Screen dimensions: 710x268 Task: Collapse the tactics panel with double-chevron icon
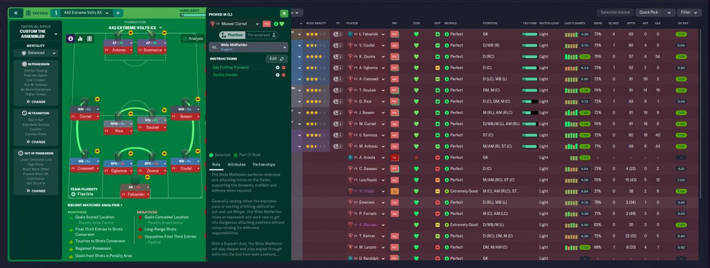(16, 13)
